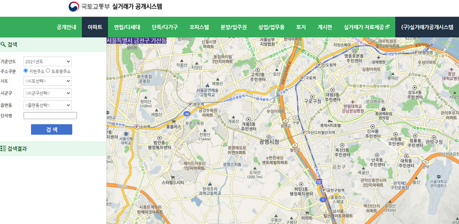Select 도로명주소 radio button
Screen dimensions: 459x224
click(x=48, y=71)
